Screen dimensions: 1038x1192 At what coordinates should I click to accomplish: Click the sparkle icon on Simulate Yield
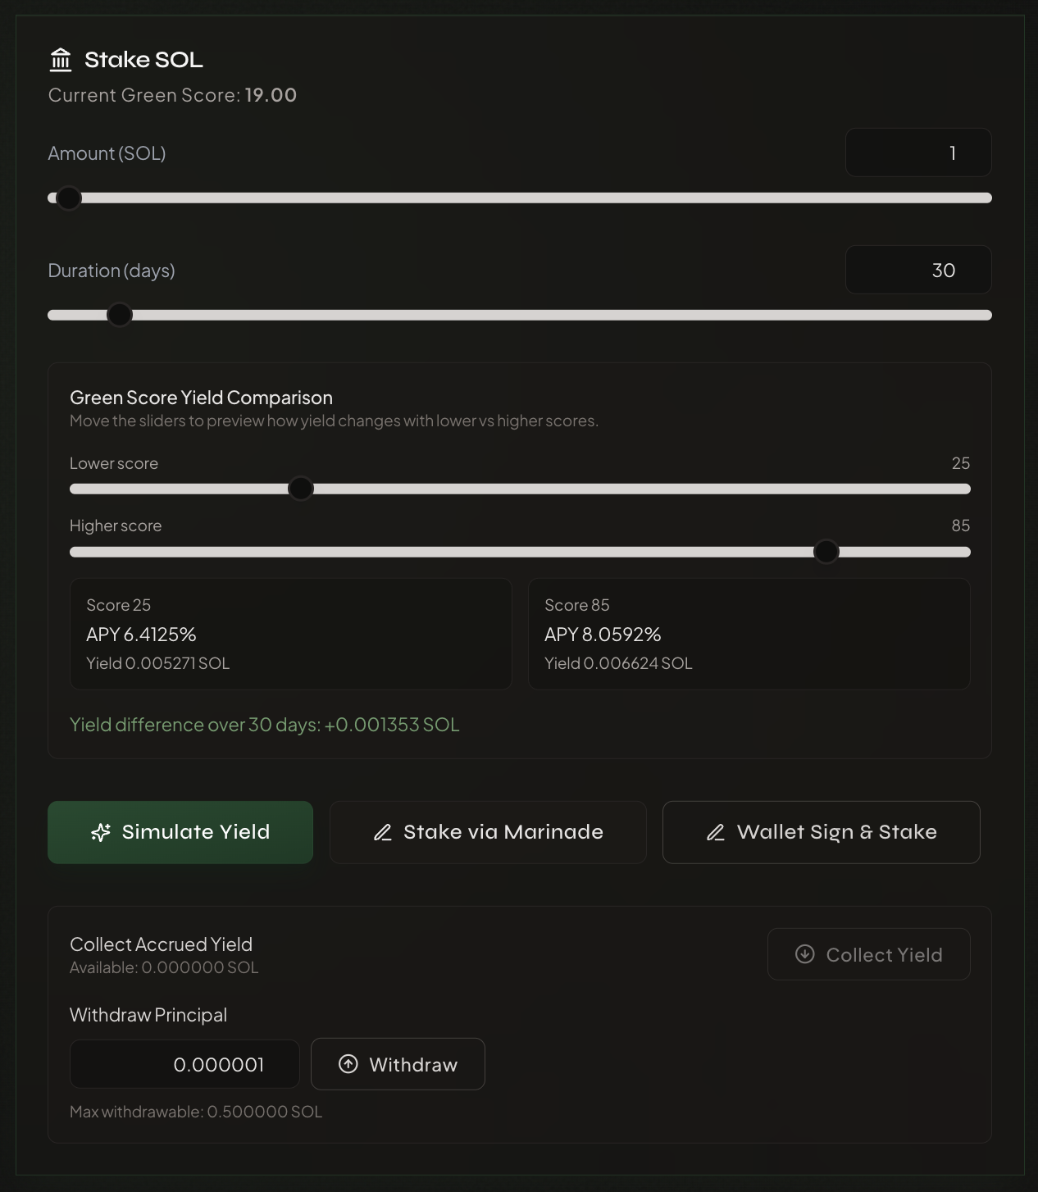coord(101,832)
